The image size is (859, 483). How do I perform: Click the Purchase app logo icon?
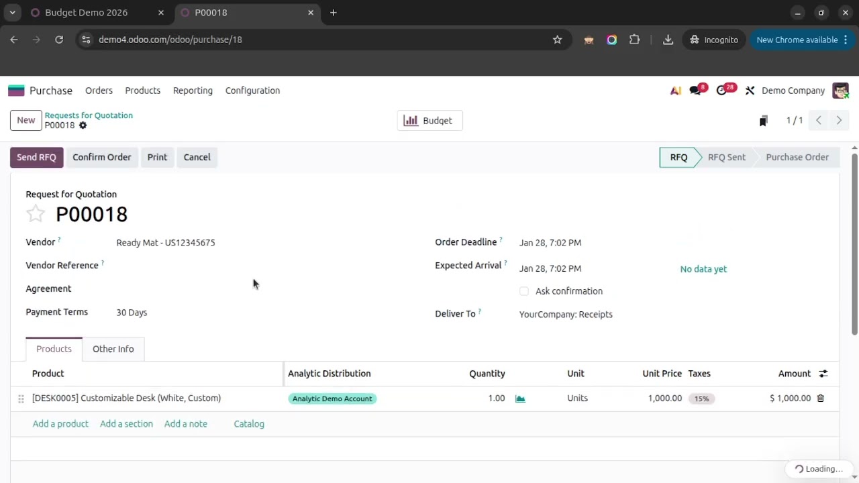click(16, 91)
